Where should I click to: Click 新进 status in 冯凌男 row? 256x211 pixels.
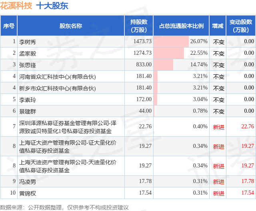[x=219, y=182]
